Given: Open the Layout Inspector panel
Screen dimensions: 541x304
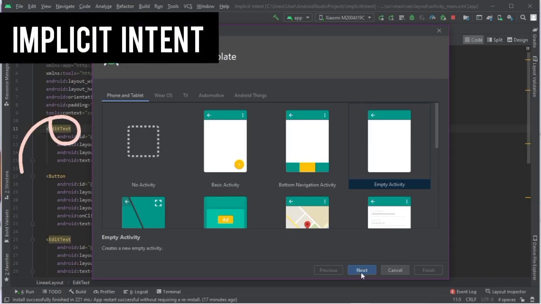Looking at the screenshot, I should (x=505, y=291).
